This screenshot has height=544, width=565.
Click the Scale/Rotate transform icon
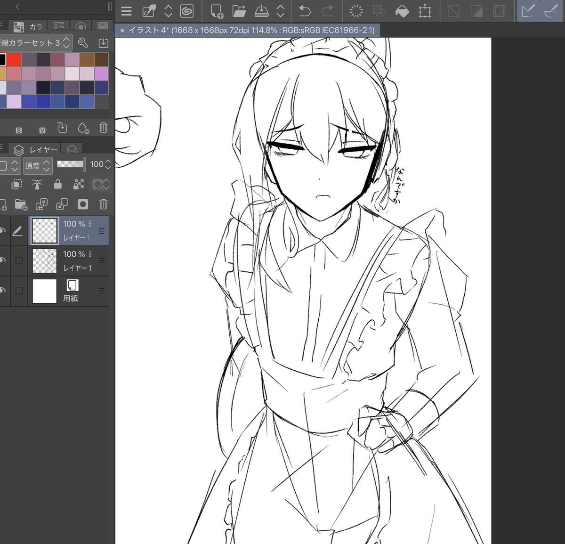coord(425,11)
